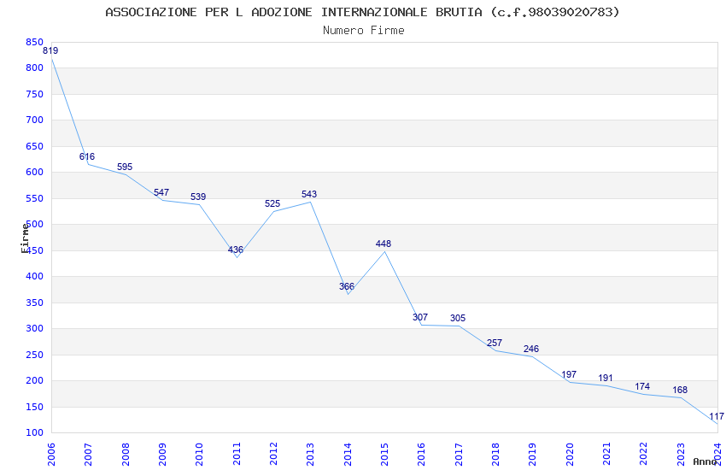Click the x-axis title Anno
The width and height of the screenshot is (726, 470).
[x=705, y=461]
